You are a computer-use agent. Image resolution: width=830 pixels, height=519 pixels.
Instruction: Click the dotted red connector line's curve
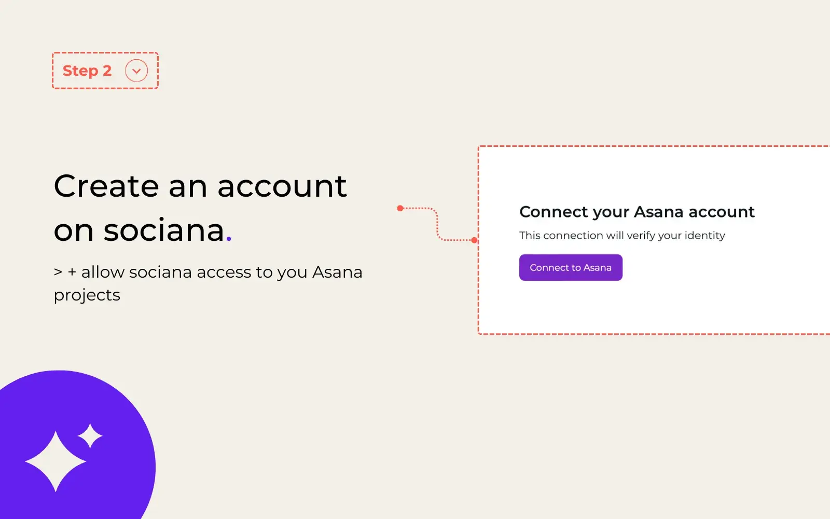[437, 223]
